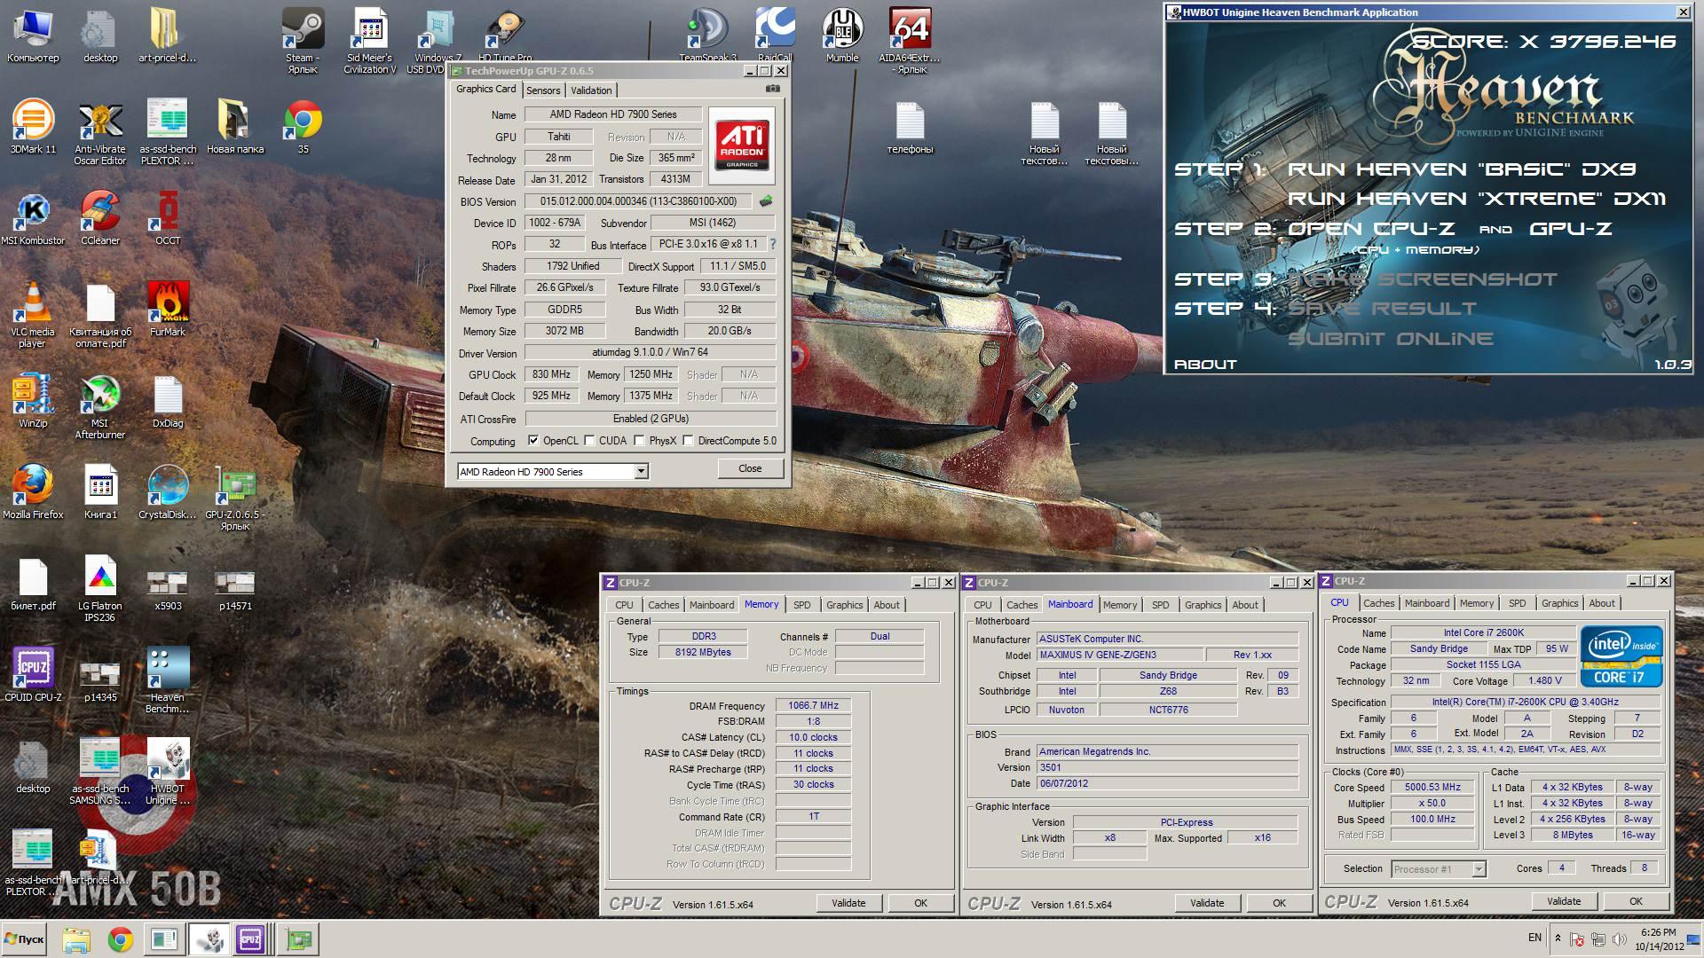Screen dimensions: 1704x958
Task: Click RUN HEAVEN BASIC DX9 option
Action: (1462, 169)
